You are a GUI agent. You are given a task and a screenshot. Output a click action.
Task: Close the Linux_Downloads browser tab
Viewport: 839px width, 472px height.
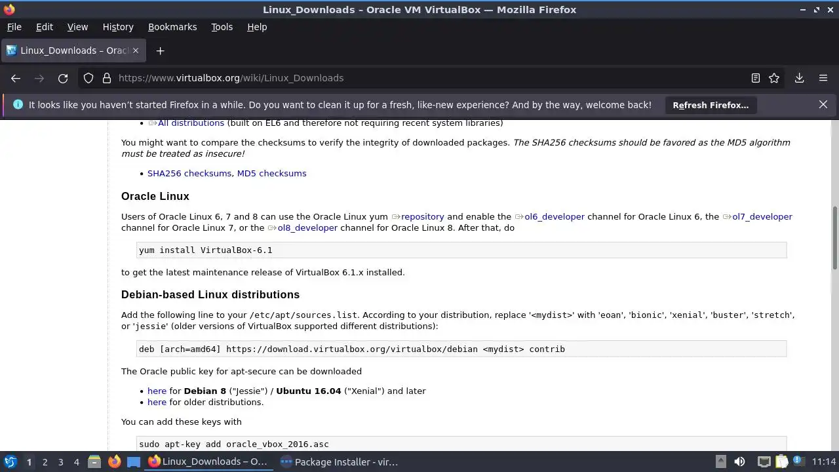(136, 50)
